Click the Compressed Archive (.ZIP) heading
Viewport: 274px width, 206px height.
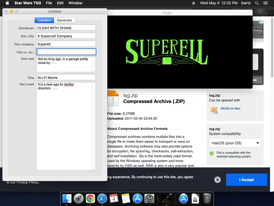point(154,101)
